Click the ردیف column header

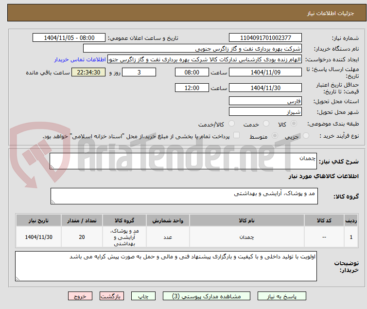point(351,220)
